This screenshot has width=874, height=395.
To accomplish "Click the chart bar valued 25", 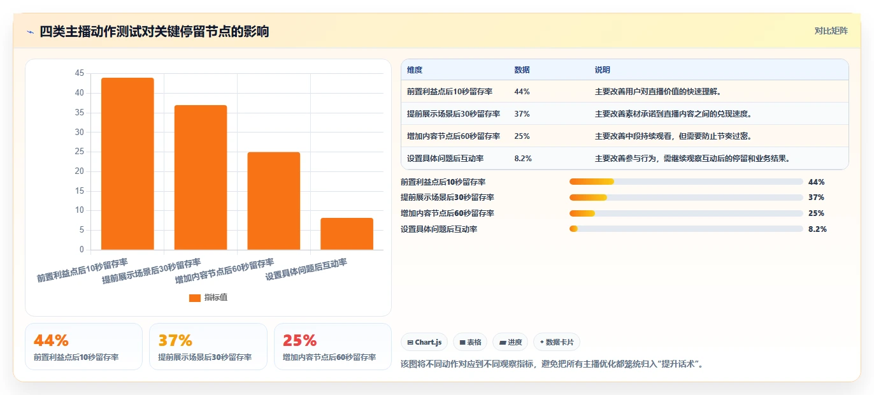I will 274,201.
